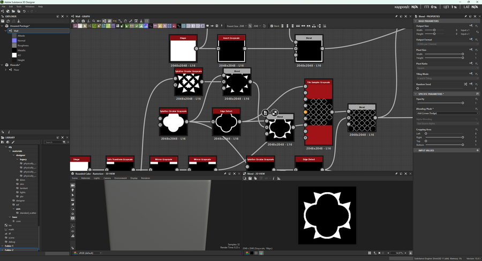
Task: Click the Opacity slider
Action: (439, 102)
